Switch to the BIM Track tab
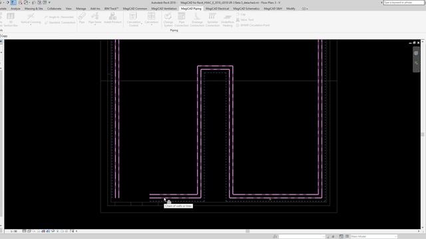 tap(111, 9)
